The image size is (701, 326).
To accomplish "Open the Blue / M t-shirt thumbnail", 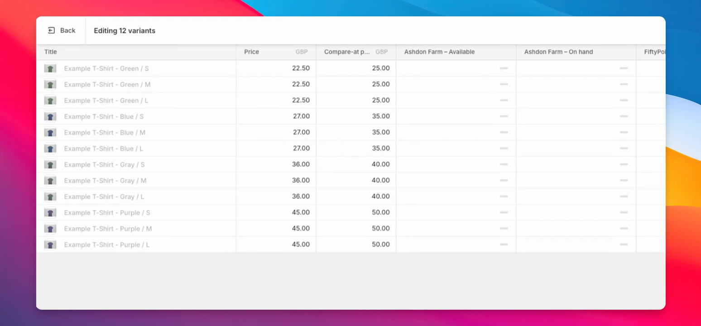I will 50,133.
